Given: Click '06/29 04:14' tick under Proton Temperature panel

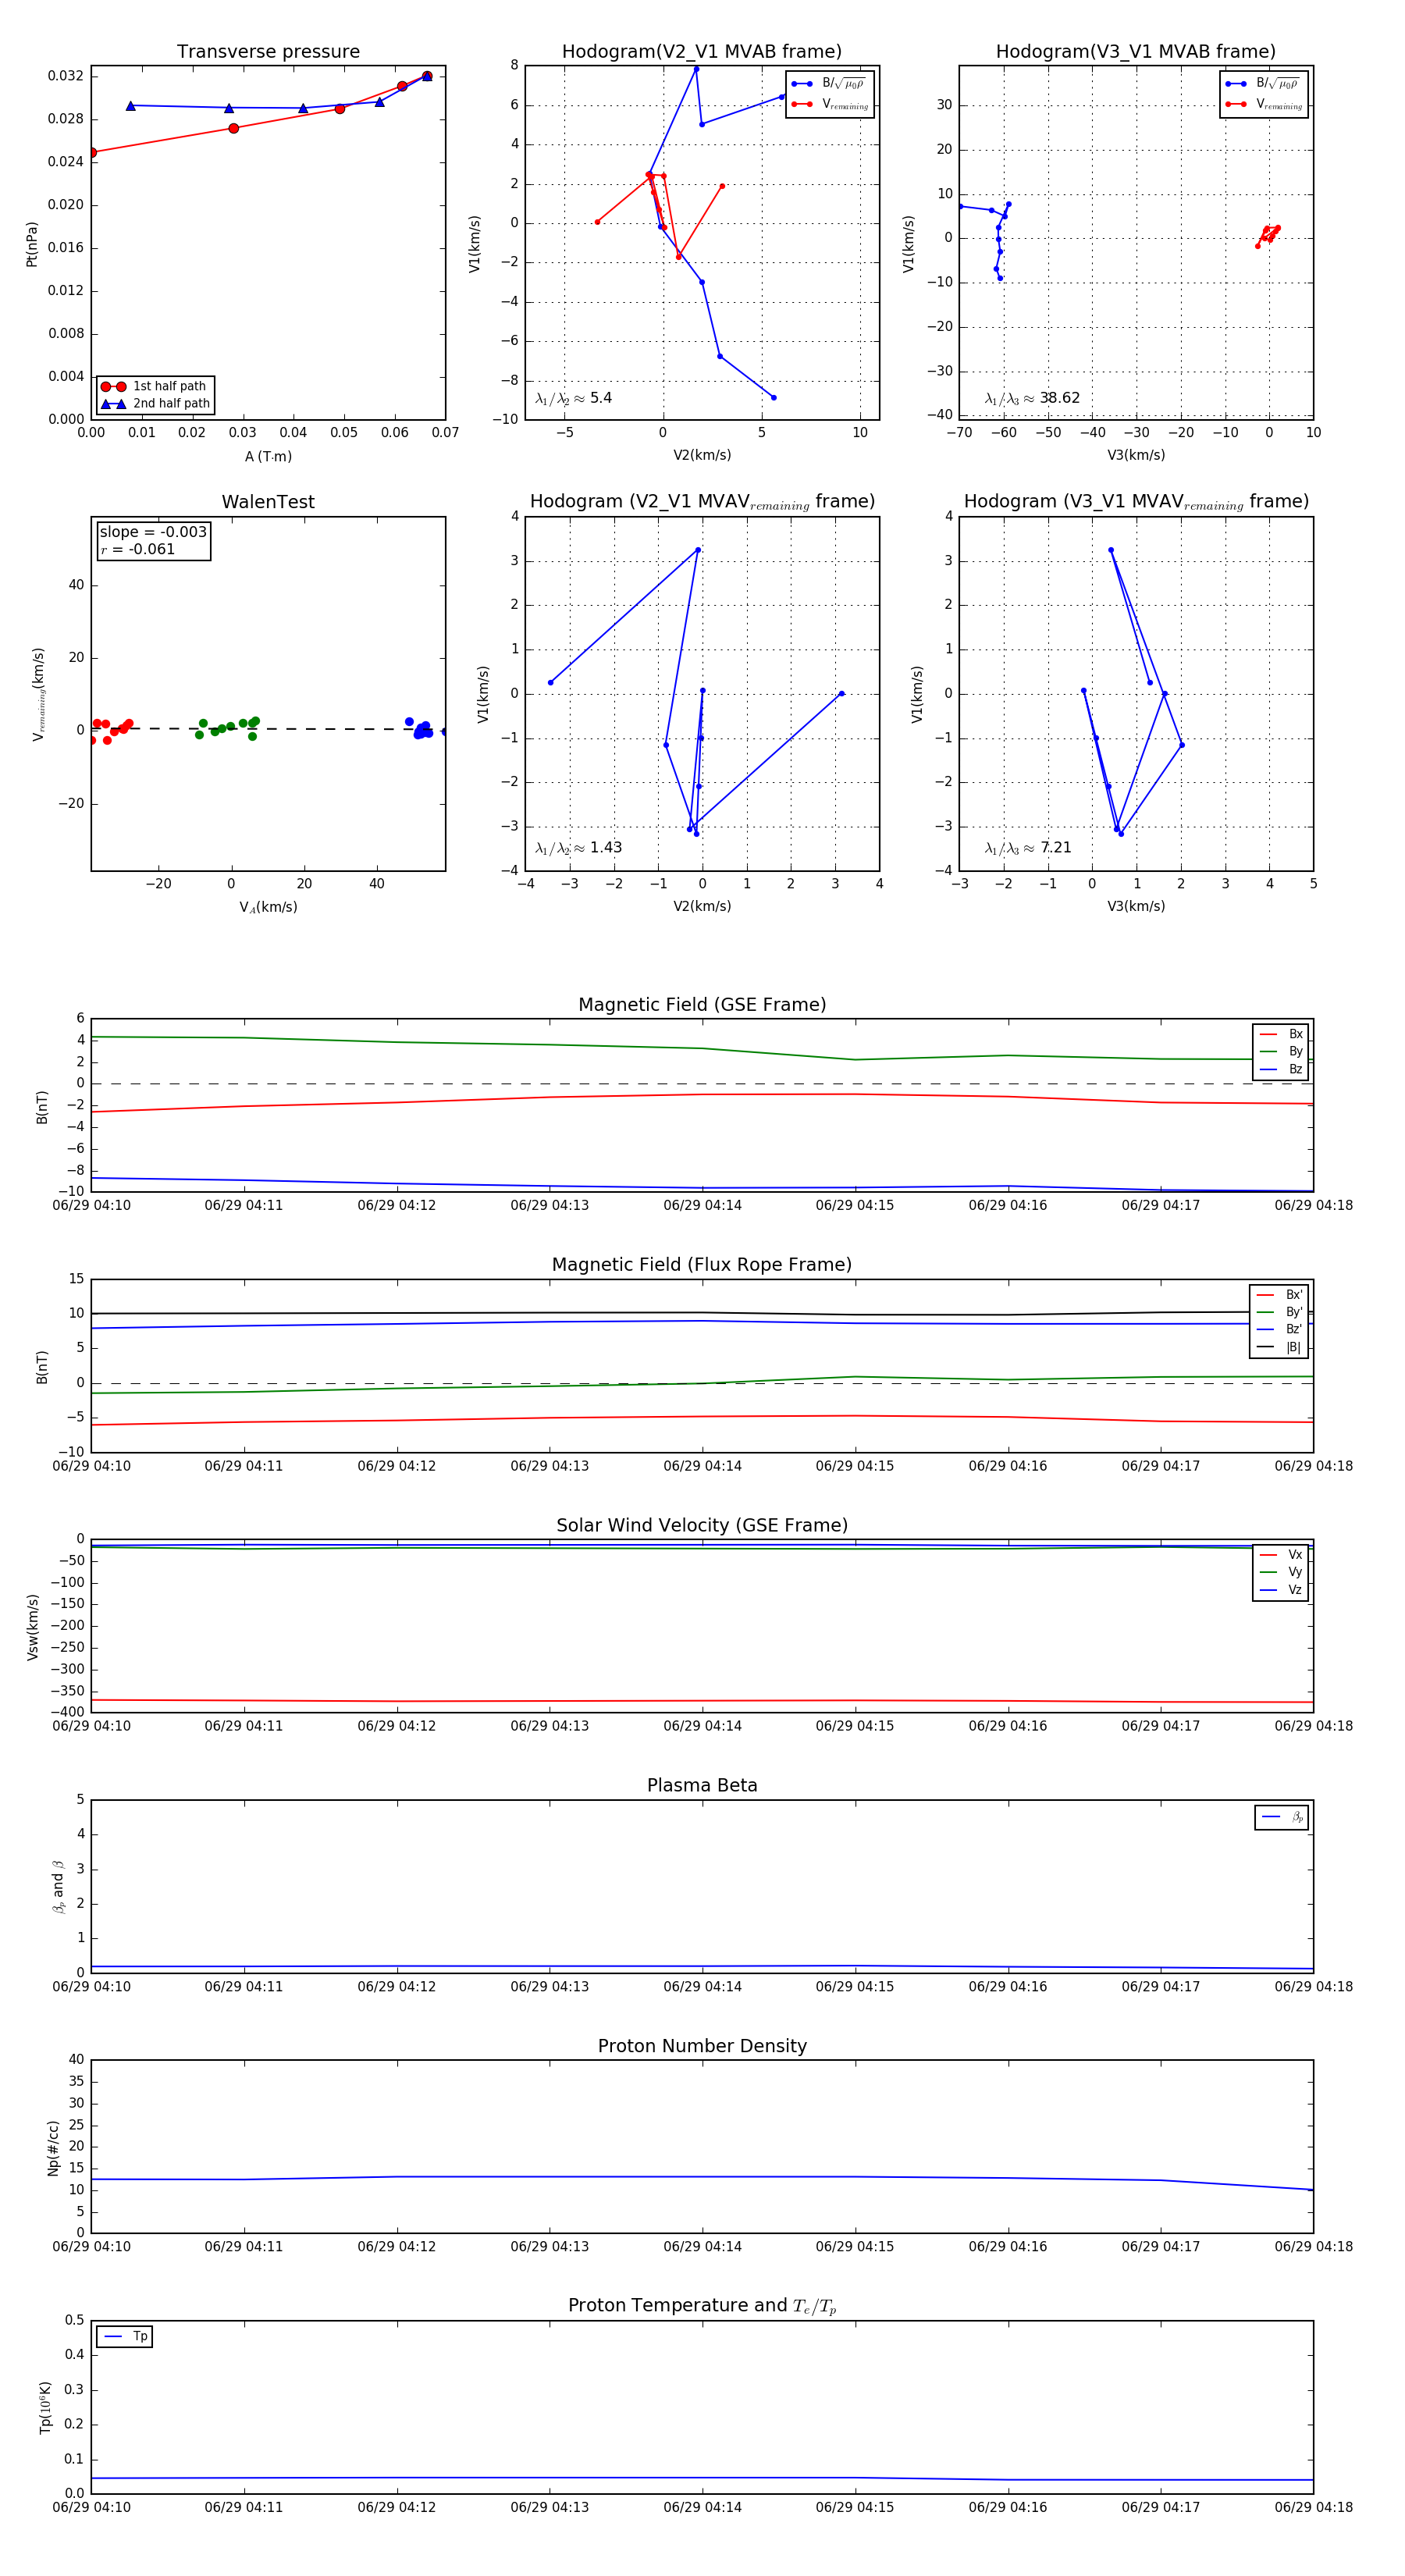Looking at the screenshot, I should tap(702, 2507).
